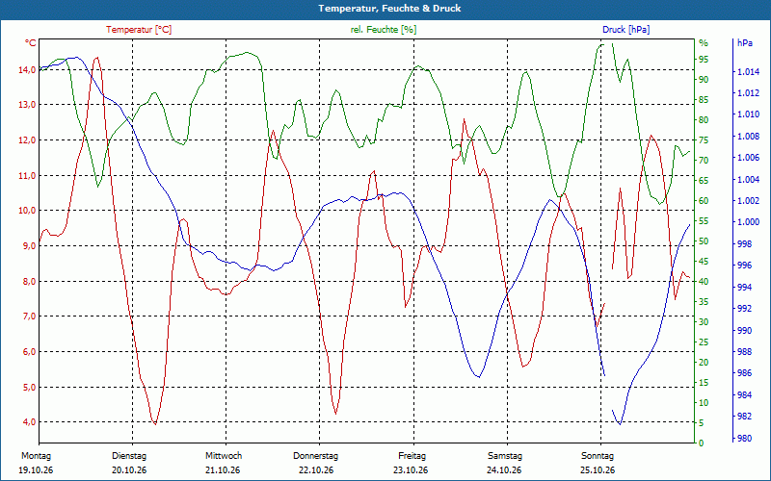Click the 980 tick on pressure axis
This screenshot has width=771, height=481.
pyautogui.click(x=745, y=439)
